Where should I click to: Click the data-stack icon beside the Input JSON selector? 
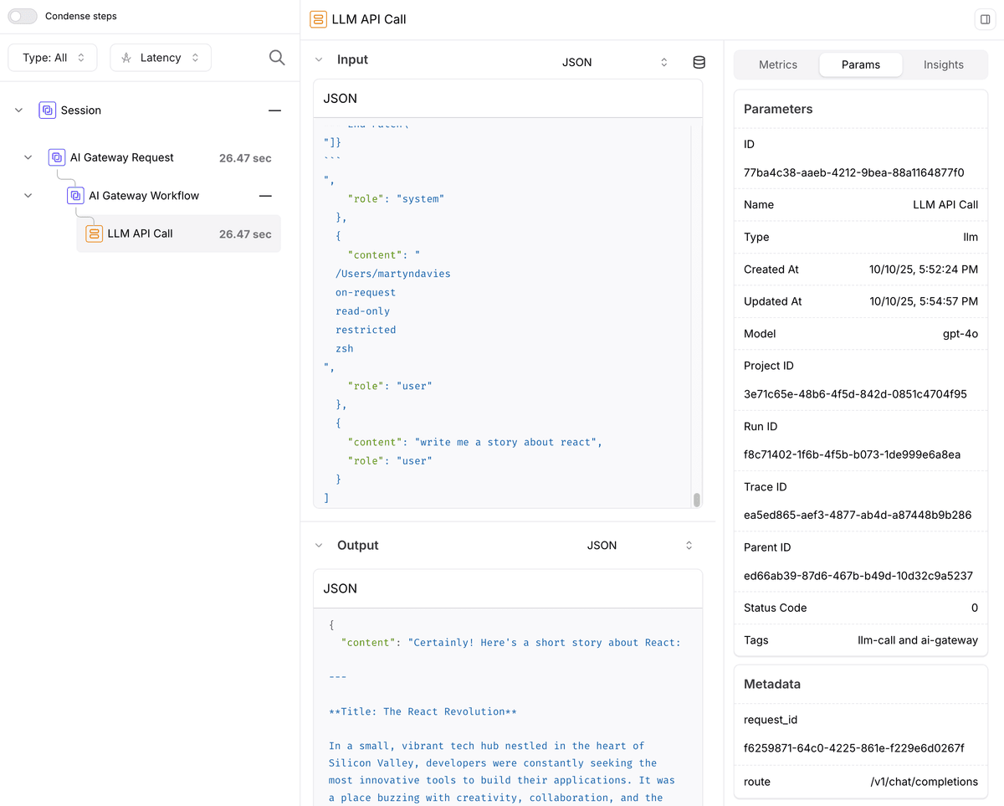(x=699, y=61)
